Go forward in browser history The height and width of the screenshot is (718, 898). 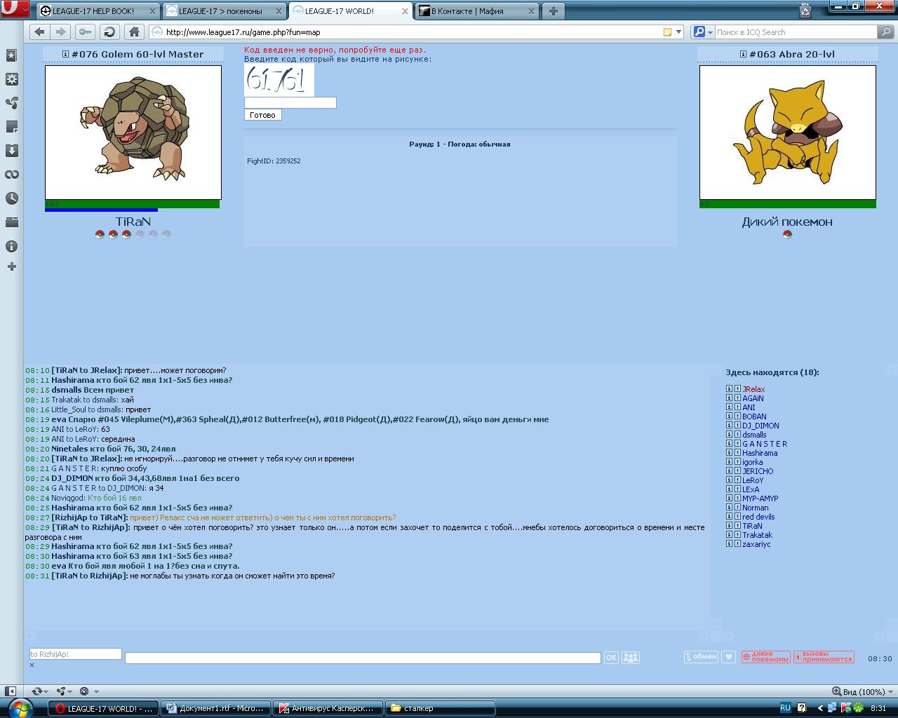click(60, 32)
